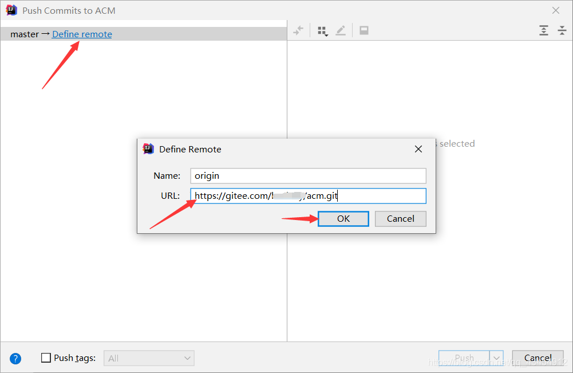Open the All tags dropdown
This screenshot has height=373, width=573.
point(149,358)
